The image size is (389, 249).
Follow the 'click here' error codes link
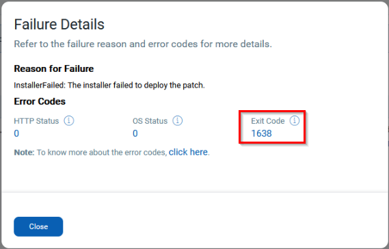click(x=188, y=152)
